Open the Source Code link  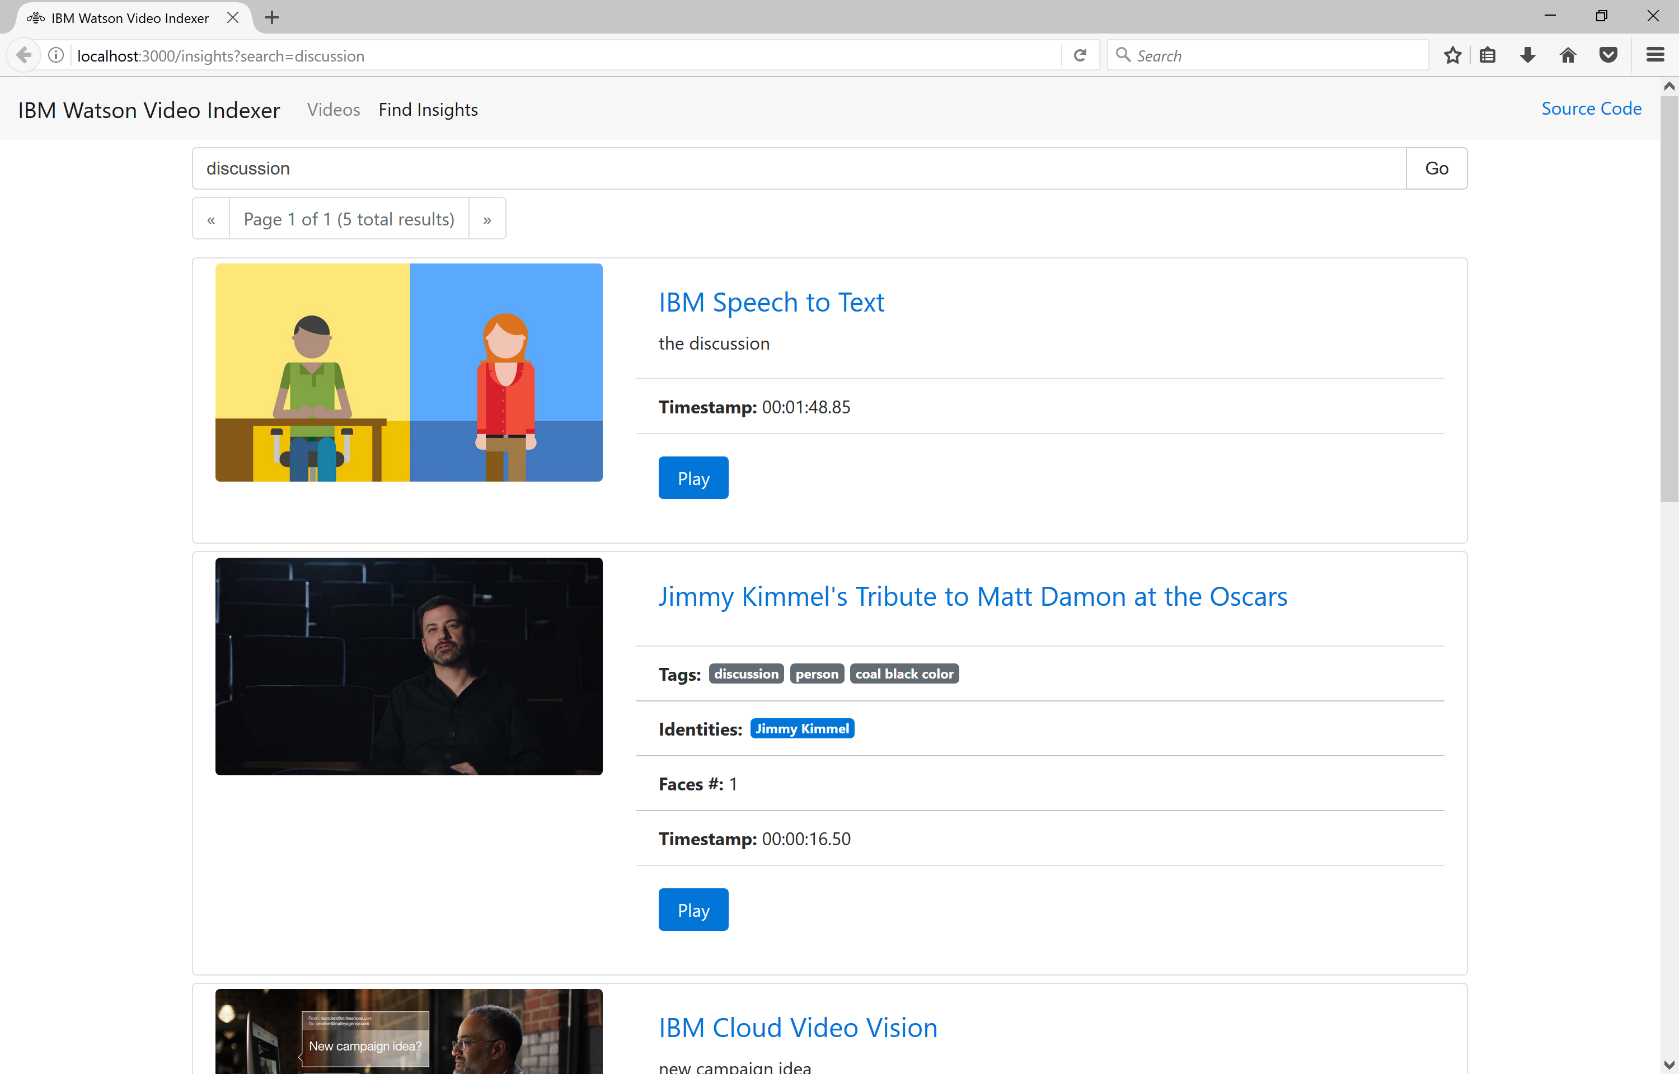(1591, 109)
